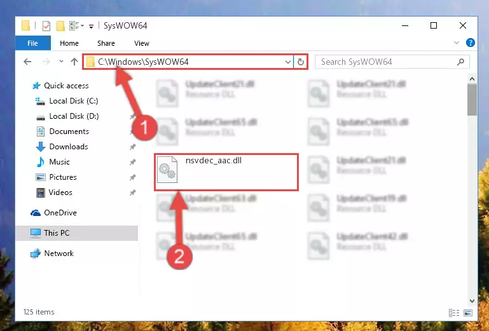Click the magnifier search icon

point(460,62)
